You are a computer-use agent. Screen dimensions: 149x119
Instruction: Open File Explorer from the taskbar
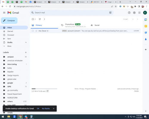pyautogui.click(x=9, y=117)
